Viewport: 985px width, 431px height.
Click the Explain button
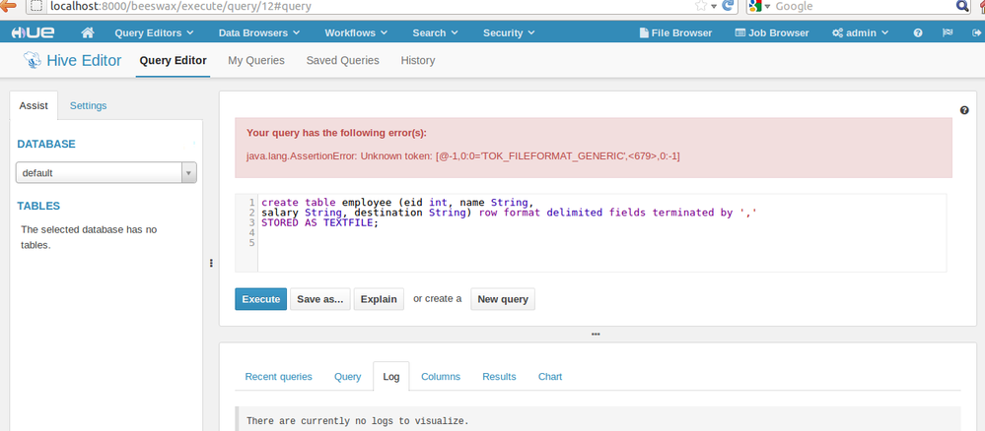(379, 299)
